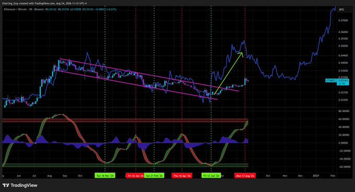Image resolution: width=355 pixels, height=192 pixels.
Task: Click the 2027 label on time axis
Action: click(x=316, y=175)
